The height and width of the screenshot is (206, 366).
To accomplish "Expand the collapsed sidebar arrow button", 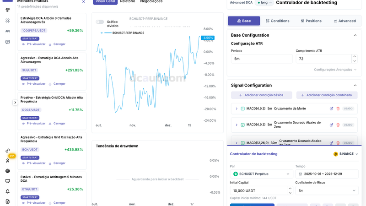I will [x=15, y=103].
